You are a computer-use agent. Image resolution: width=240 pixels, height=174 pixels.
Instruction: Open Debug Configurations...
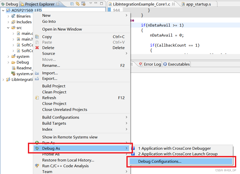click(x=181, y=161)
